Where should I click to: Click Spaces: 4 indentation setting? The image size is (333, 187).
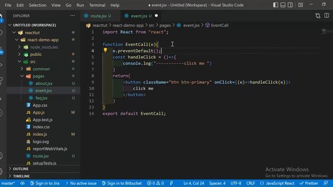217,183
